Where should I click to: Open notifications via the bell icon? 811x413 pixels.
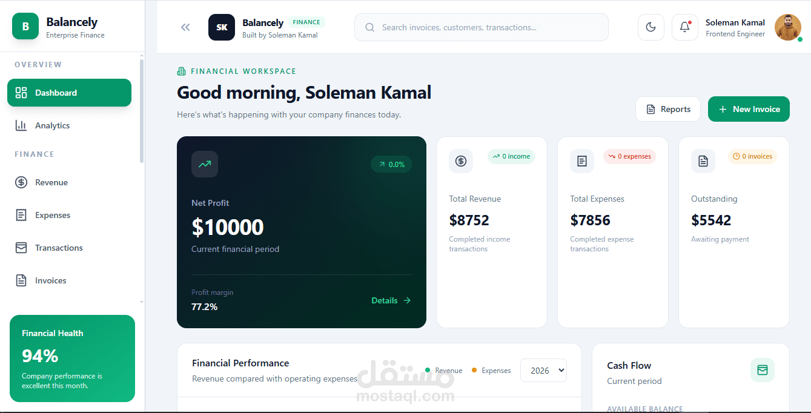(685, 27)
